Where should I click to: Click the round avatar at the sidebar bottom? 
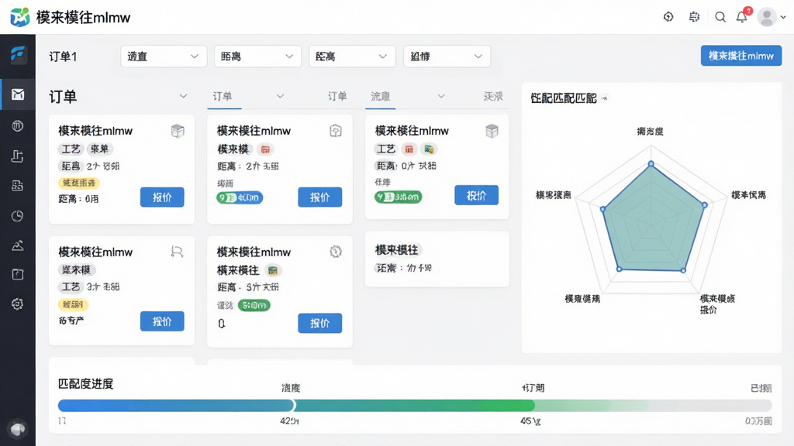(18, 429)
